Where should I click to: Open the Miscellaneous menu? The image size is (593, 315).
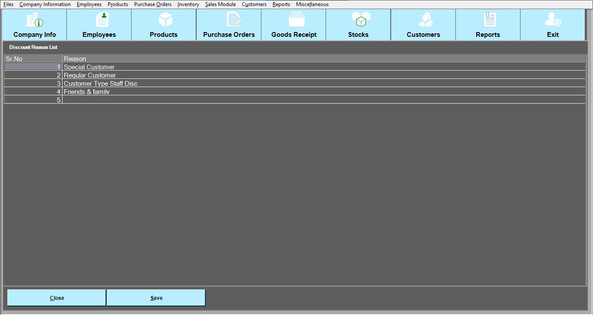tap(312, 4)
